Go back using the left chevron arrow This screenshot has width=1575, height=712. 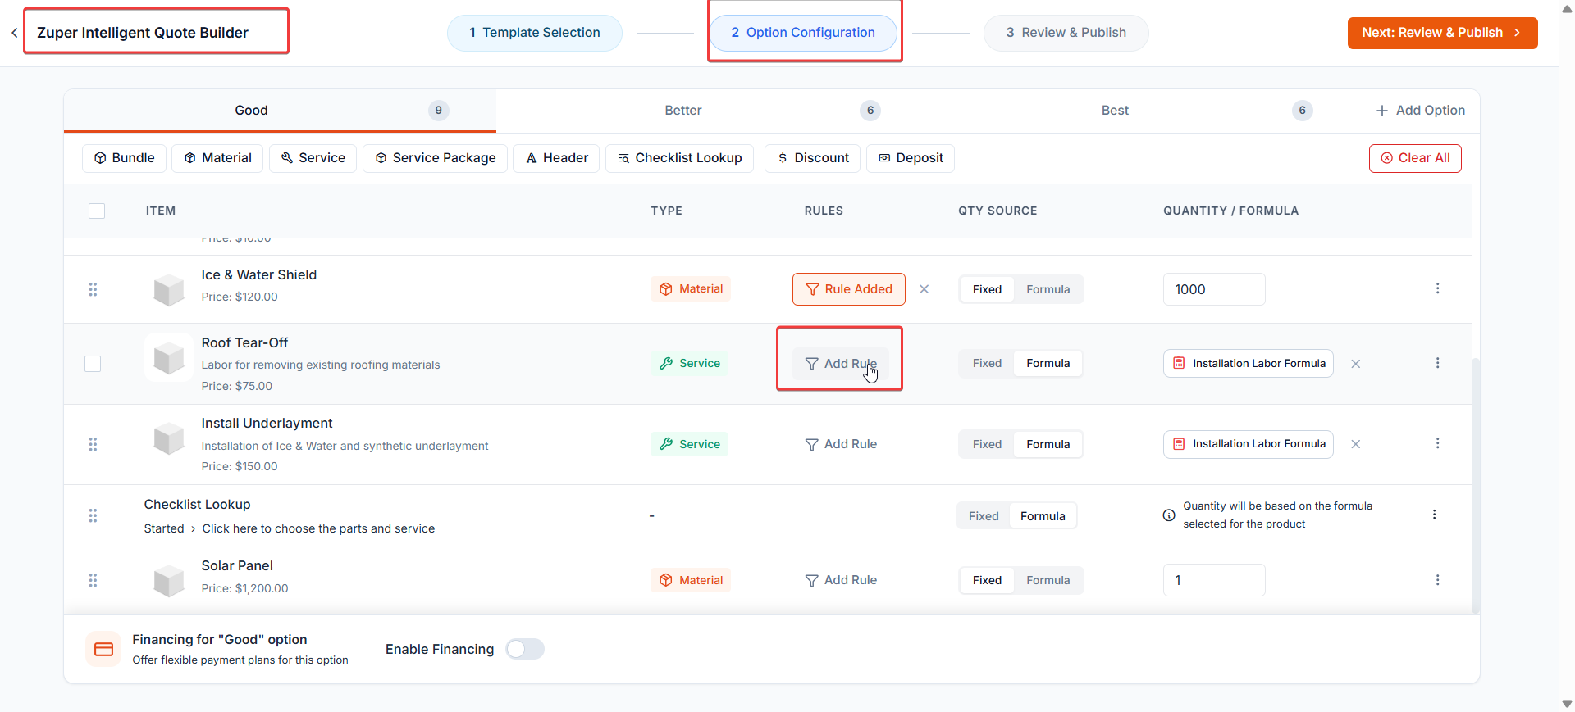click(x=14, y=33)
